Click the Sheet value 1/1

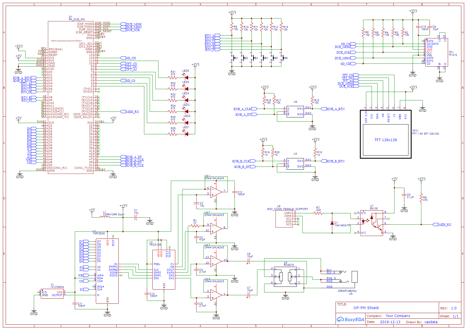[456, 316]
